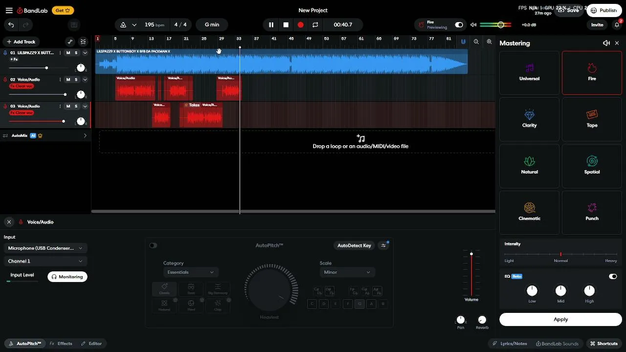
Task: Toggle the Fire mastering preview switch
Action: pos(459,25)
